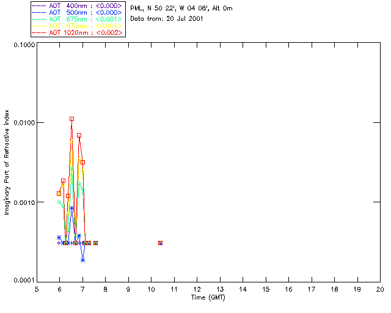391x313 pixels.
Task: Click the highest blue asterisk data point
Action: tap(72, 208)
